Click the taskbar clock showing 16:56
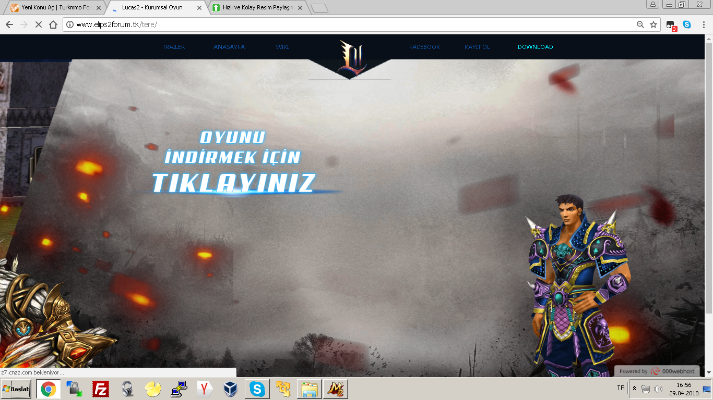Image resolution: width=713 pixels, height=400 pixels. (x=684, y=389)
